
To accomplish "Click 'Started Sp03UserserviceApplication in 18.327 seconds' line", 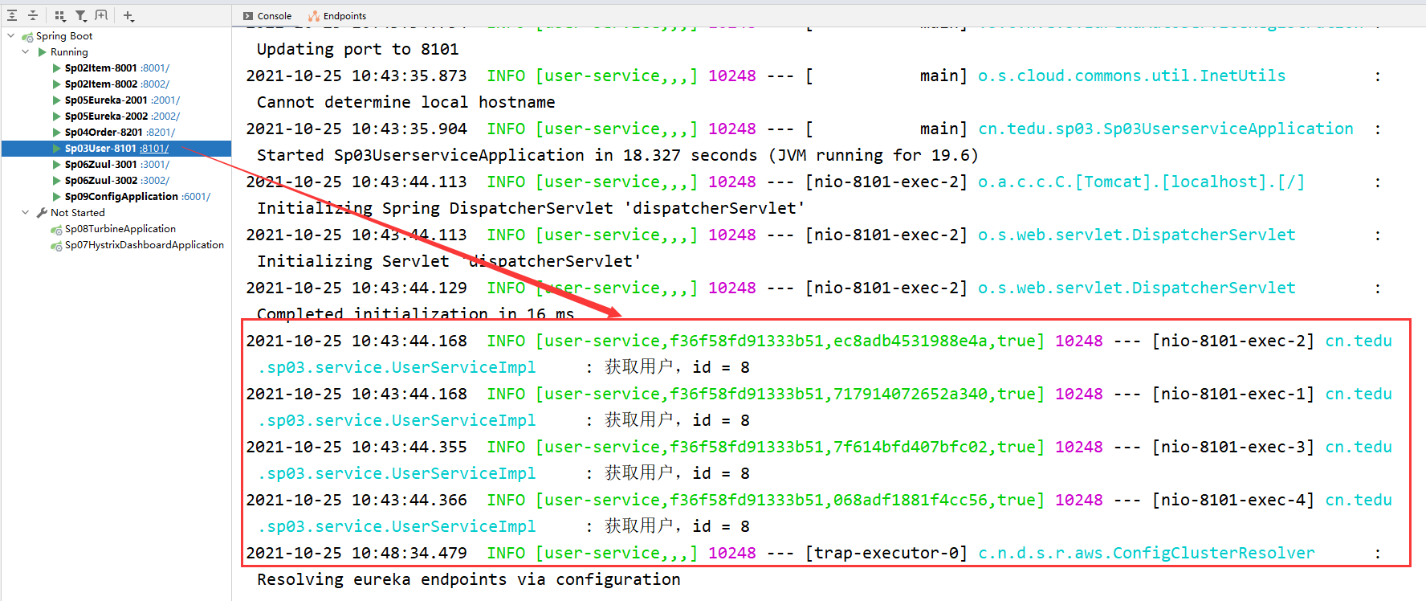I will tap(507, 155).
